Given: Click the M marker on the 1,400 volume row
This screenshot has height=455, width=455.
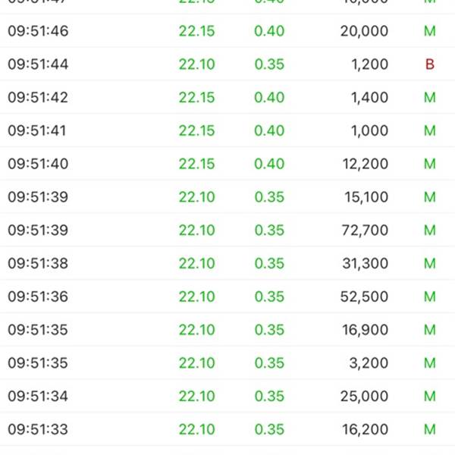Looking at the screenshot, I should [430, 97].
